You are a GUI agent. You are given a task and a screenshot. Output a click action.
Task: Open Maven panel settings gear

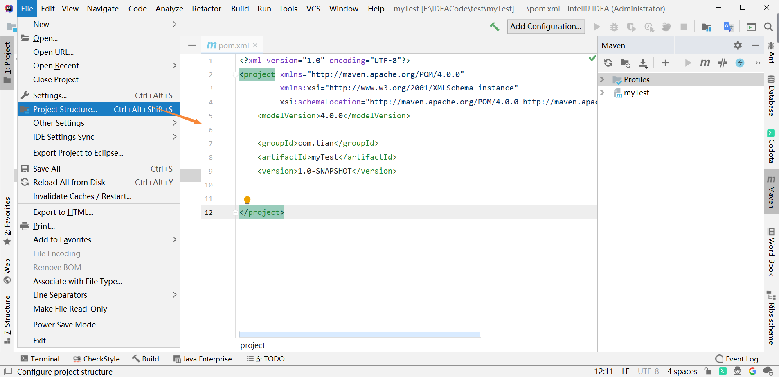coord(738,45)
